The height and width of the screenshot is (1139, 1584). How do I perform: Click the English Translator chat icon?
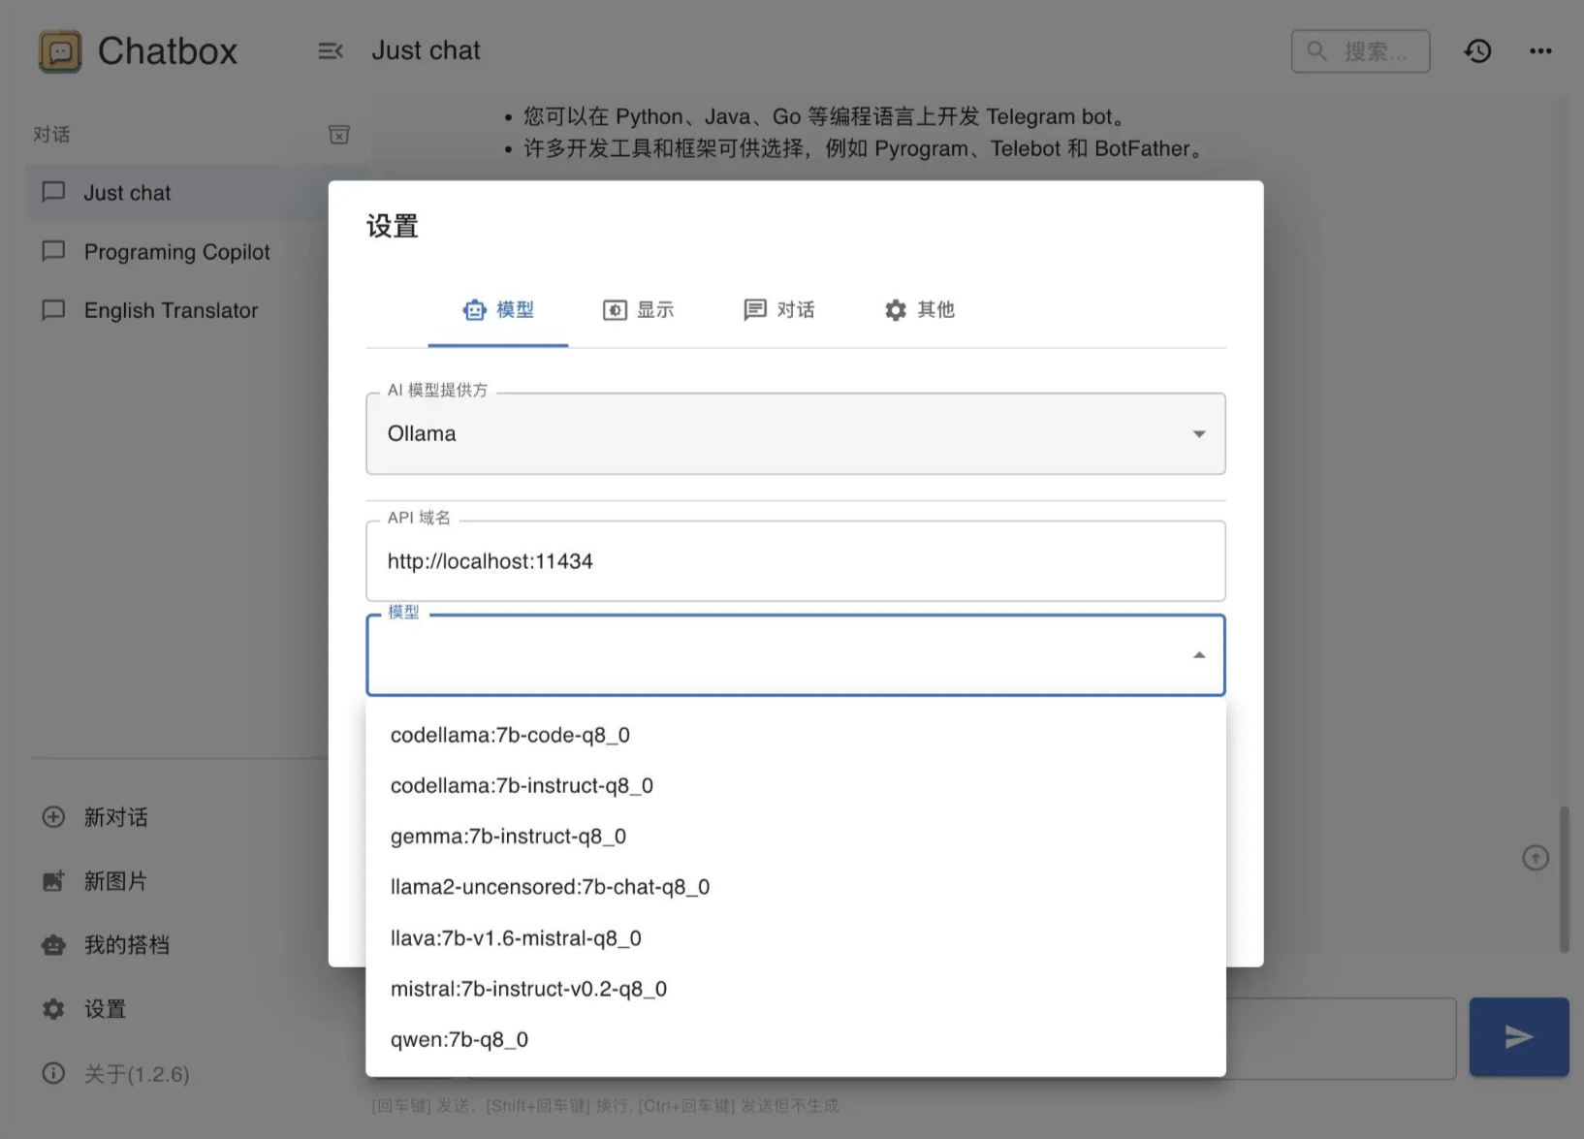point(53,310)
